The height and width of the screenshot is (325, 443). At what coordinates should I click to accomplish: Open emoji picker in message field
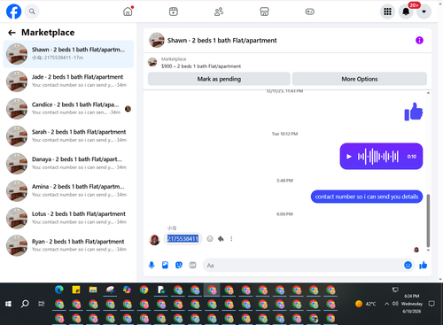[x=408, y=265]
